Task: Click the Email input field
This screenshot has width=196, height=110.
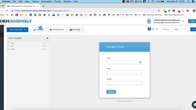Action: pos(124,83)
